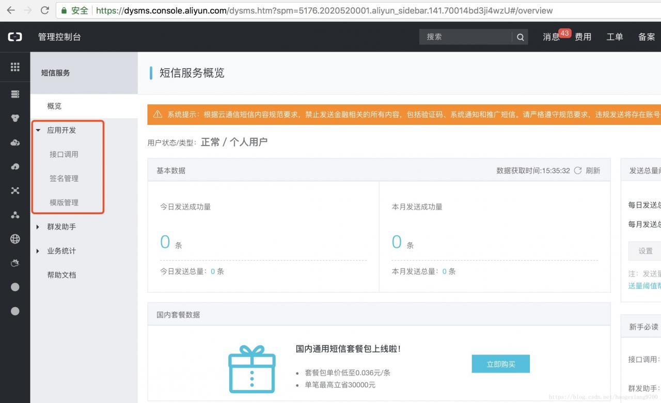Click the 刷新 refresh link
This screenshot has width=661, height=403.
click(x=593, y=170)
